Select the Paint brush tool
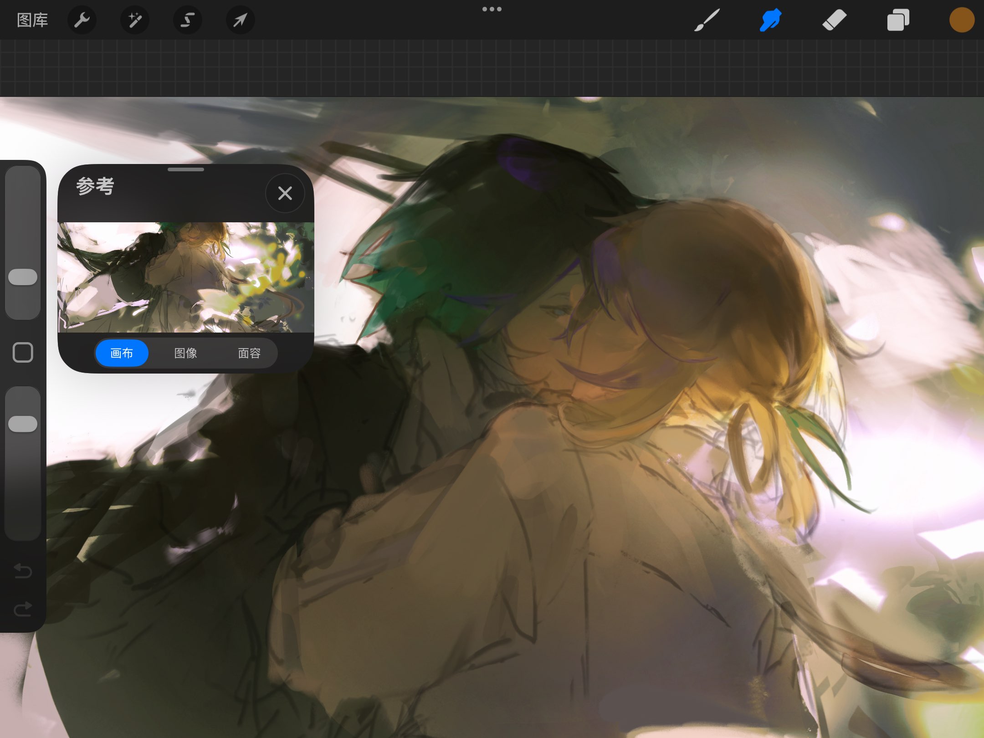The image size is (984, 738). [707, 20]
